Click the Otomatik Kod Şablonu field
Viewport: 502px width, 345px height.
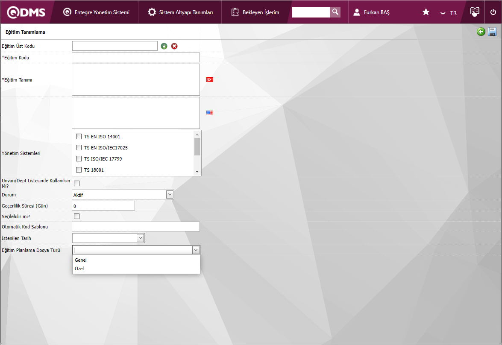click(136, 227)
